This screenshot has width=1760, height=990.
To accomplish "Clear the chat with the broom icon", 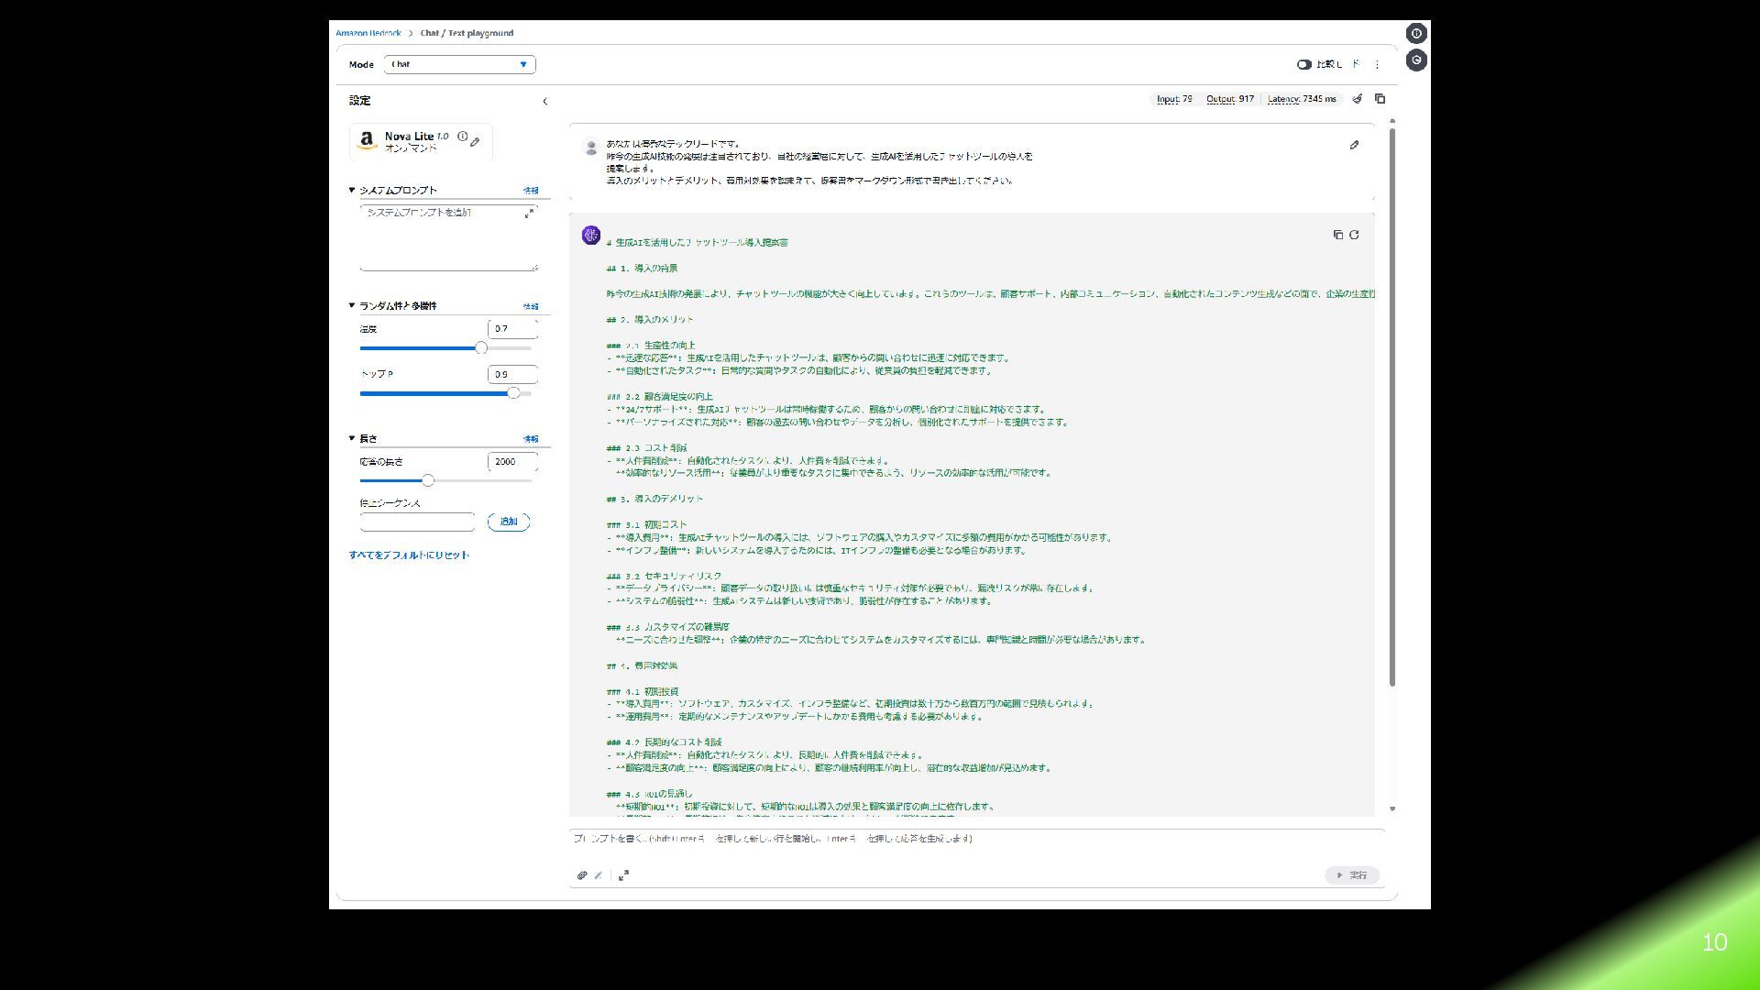I will click(1358, 99).
